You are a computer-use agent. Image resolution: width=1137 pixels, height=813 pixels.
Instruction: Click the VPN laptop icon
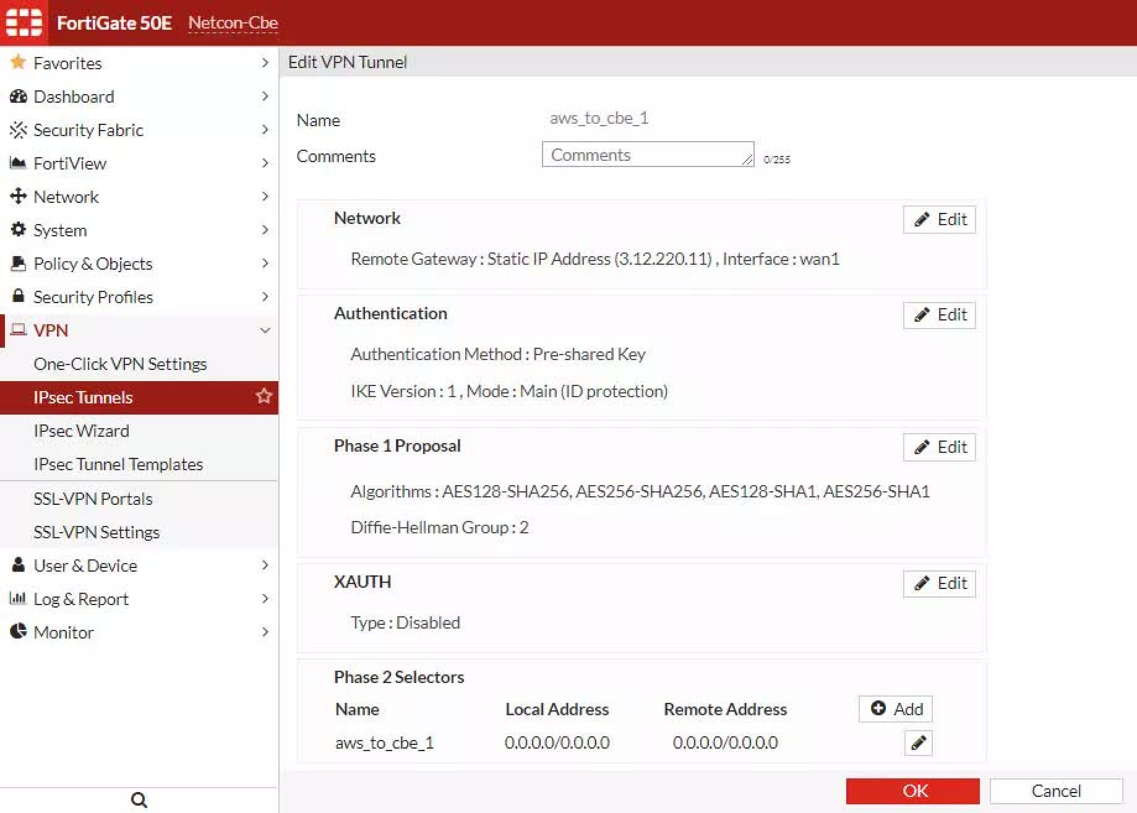(19, 329)
